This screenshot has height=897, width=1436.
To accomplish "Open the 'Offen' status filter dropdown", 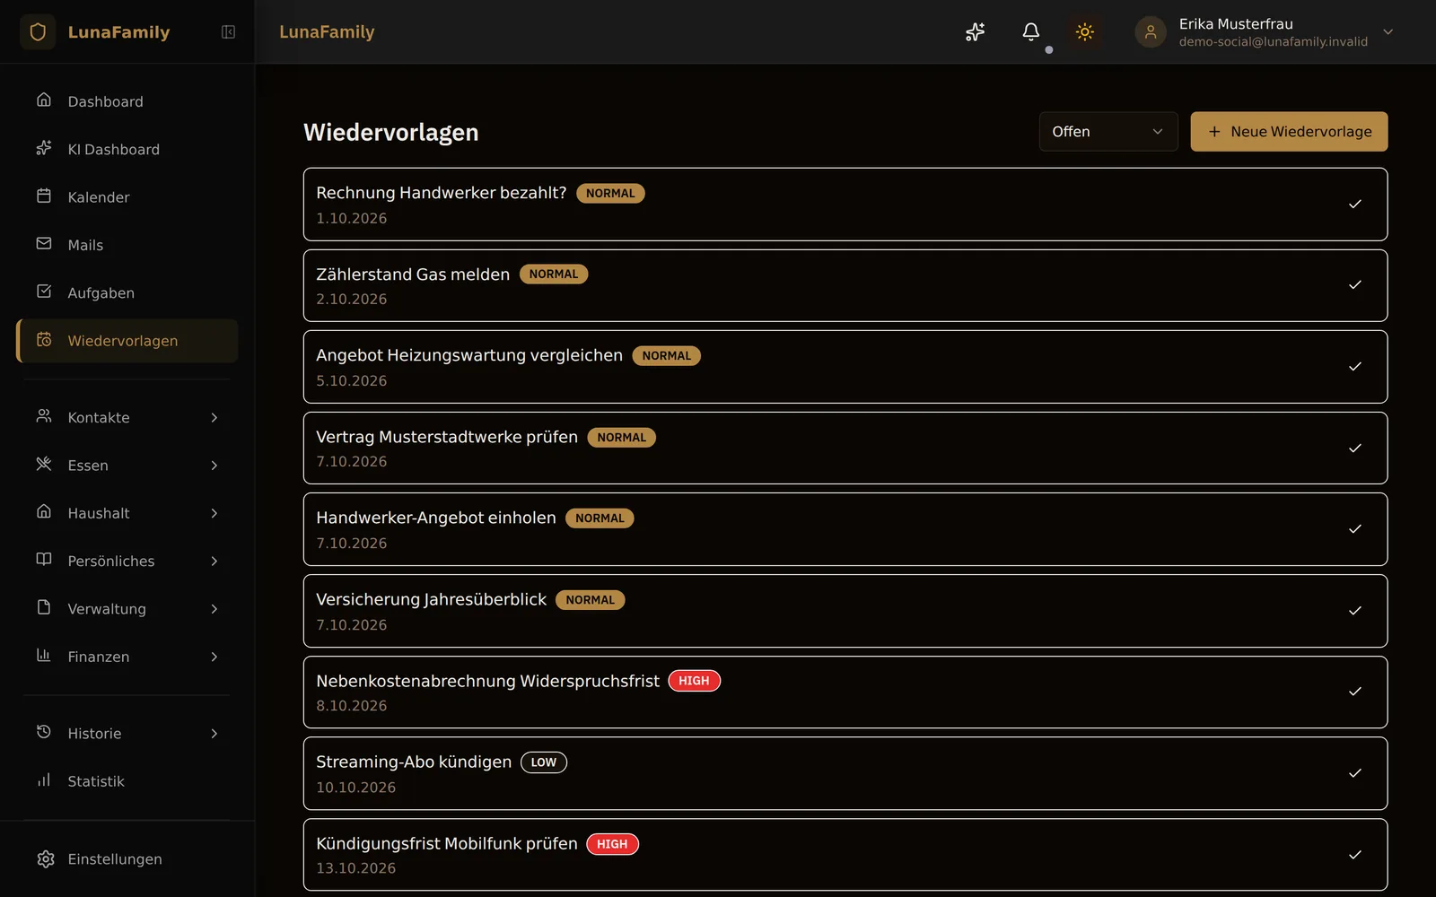I will pyautogui.click(x=1108, y=132).
